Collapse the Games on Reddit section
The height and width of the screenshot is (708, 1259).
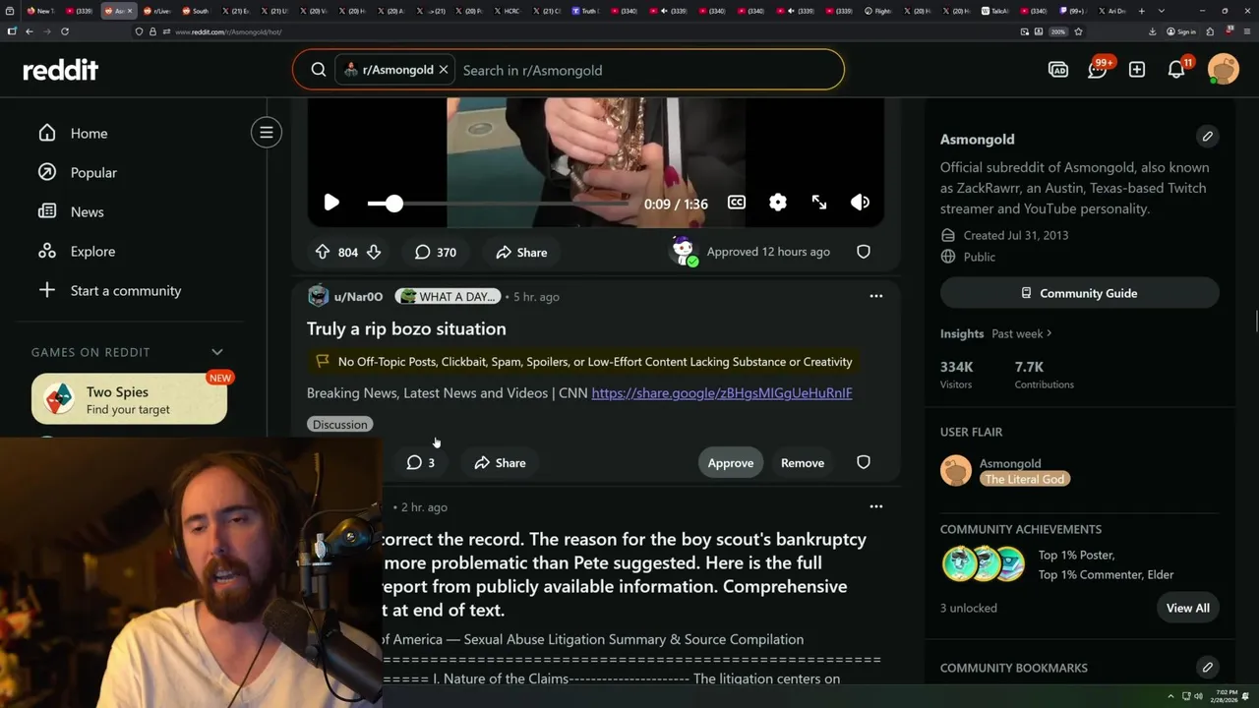coord(217,352)
